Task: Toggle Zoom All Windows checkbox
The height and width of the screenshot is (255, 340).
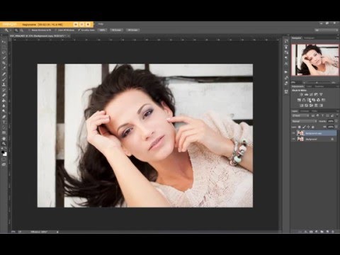Action: pos(56,30)
